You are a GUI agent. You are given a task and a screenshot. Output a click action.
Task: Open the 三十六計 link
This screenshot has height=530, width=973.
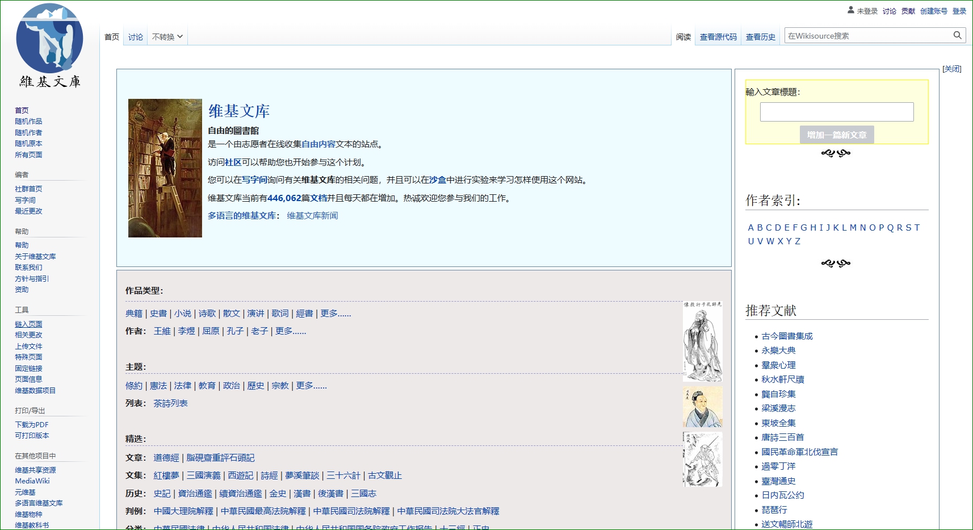pyautogui.click(x=343, y=475)
